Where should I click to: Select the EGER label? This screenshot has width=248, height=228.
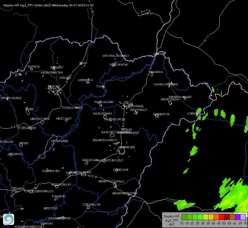click(x=30, y=109)
